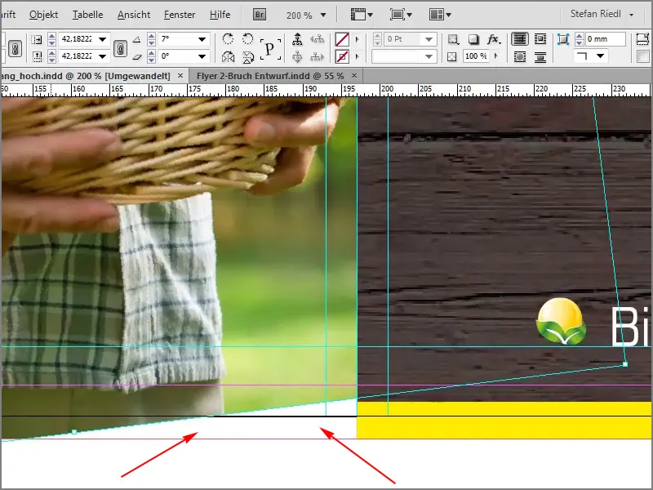Click the 0 mm corner size field
The image size is (653, 490).
pos(605,39)
